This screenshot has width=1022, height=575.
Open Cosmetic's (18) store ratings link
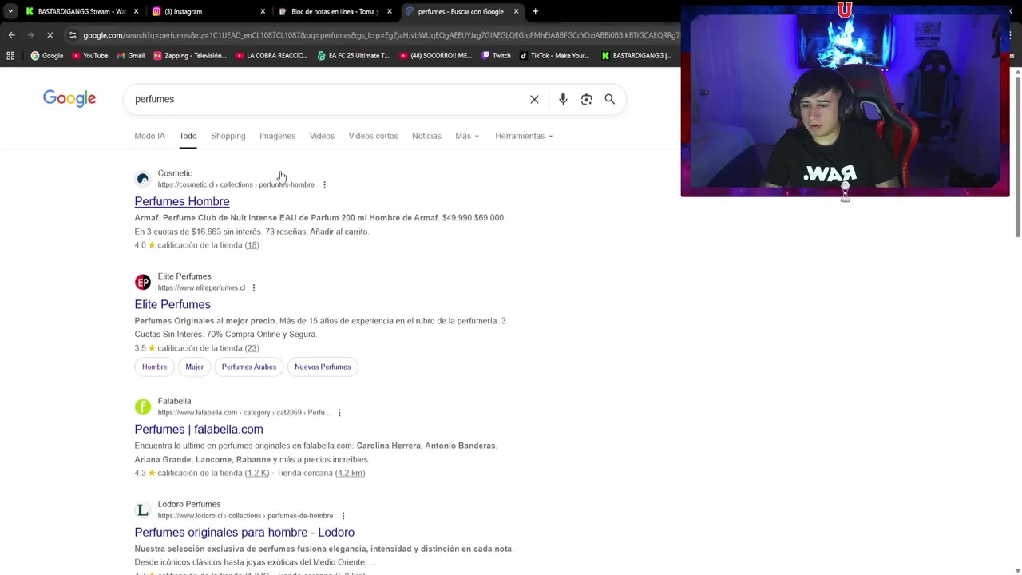(x=252, y=245)
